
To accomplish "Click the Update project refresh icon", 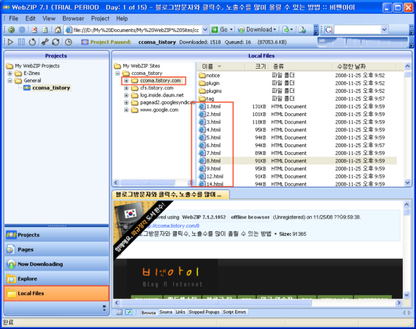I will click(55, 42).
